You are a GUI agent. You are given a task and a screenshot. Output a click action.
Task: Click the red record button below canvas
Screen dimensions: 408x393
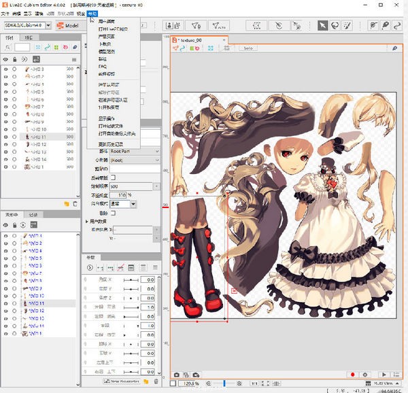pos(353,374)
